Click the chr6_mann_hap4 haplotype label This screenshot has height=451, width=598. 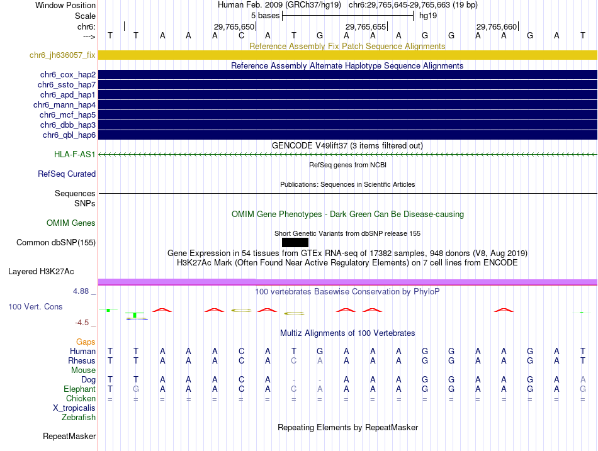point(64,105)
